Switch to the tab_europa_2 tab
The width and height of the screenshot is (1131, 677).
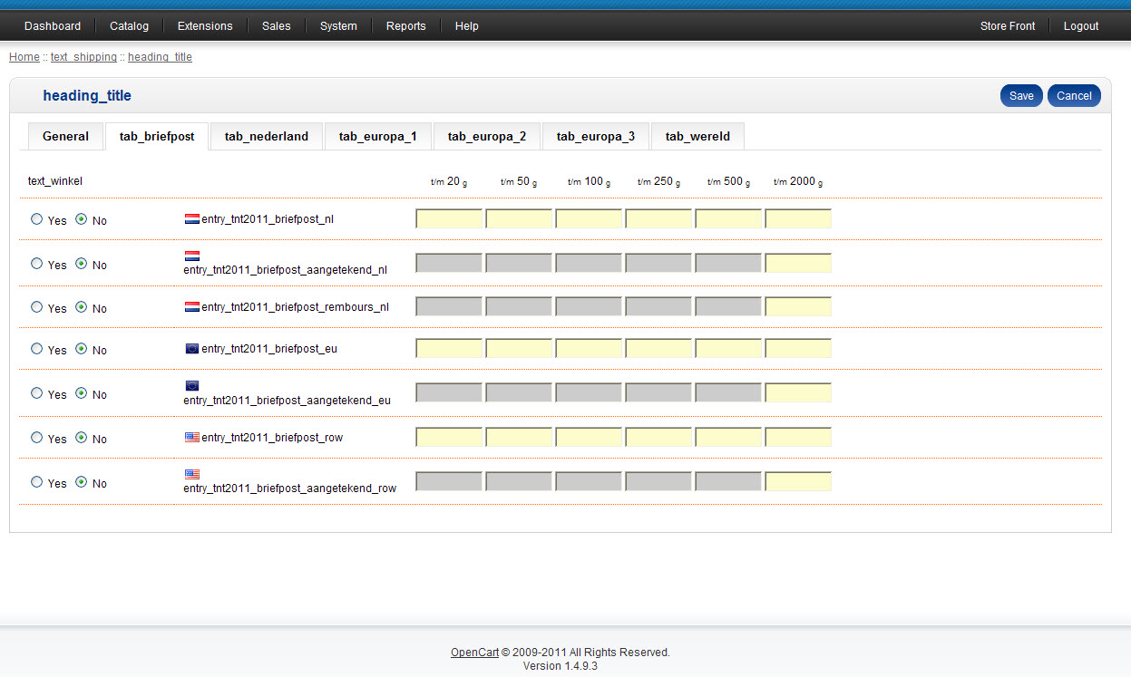tap(487, 136)
